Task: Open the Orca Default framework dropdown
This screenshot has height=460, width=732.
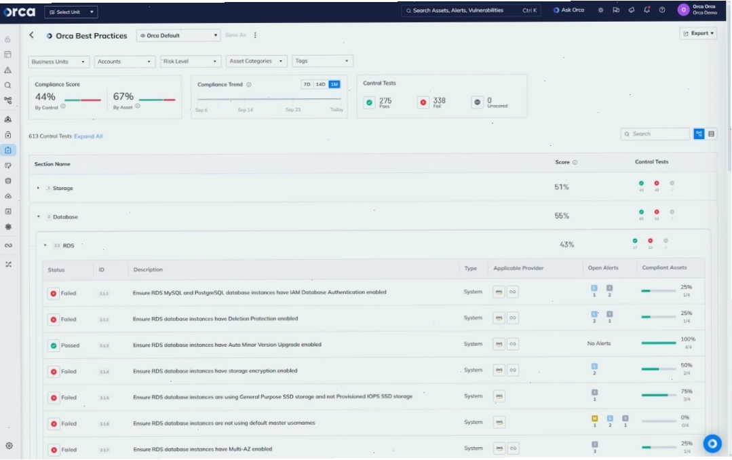Action: pos(178,35)
